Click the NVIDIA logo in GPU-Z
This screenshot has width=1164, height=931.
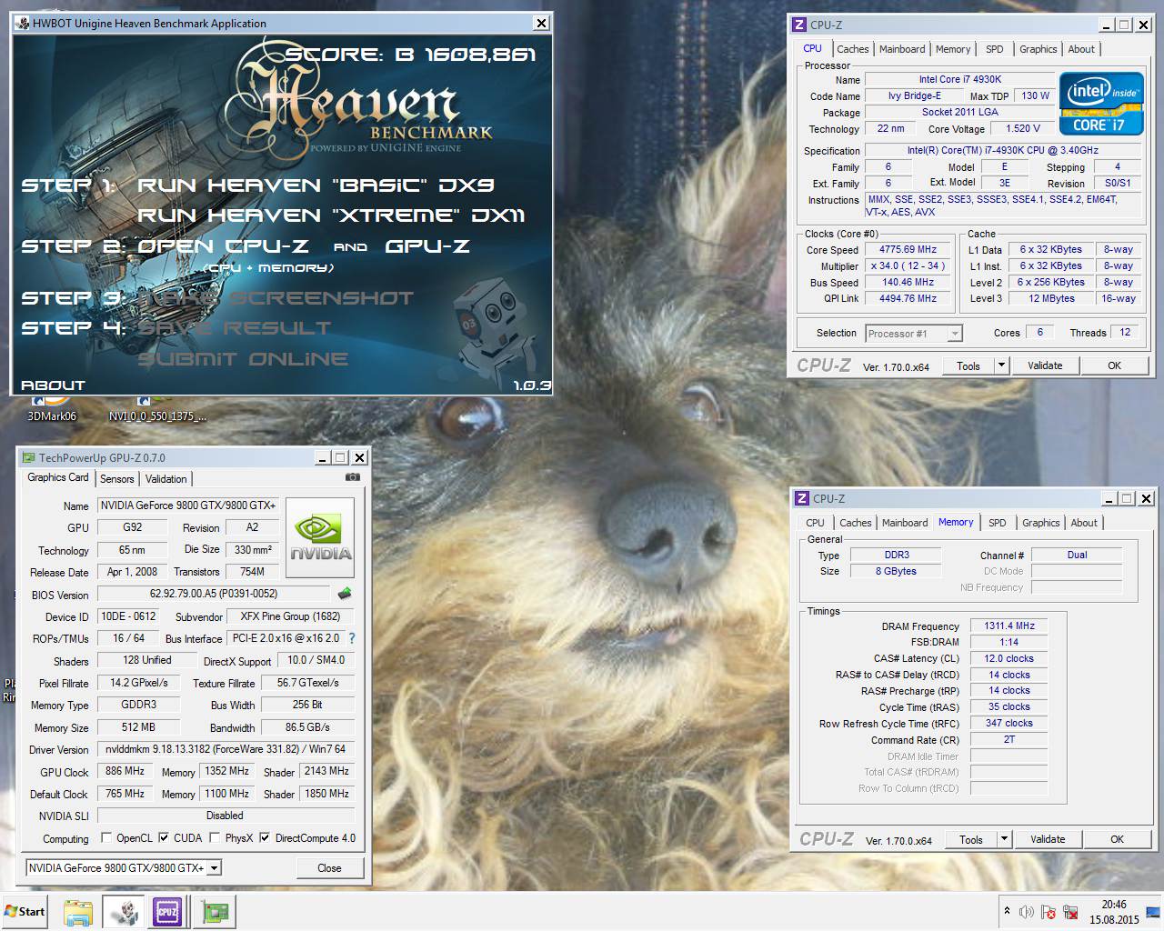click(321, 536)
